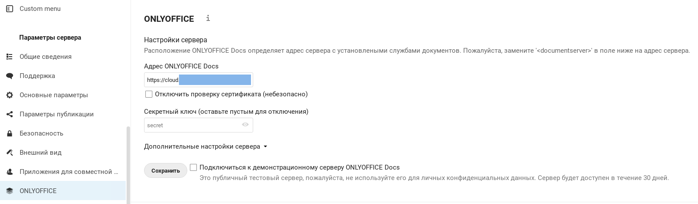Screen dimensions: 698x204
Task: Click the sidebar vertical scrollbar
Action: click(128, 165)
